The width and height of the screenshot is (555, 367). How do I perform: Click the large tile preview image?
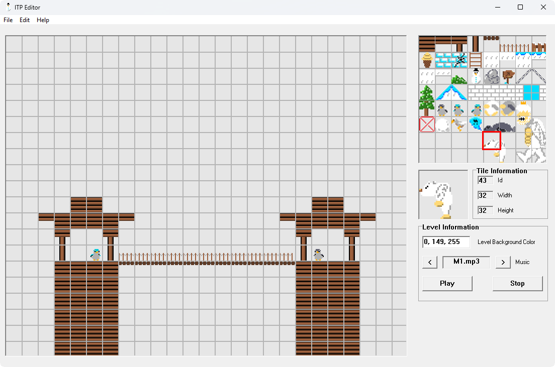click(x=443, y=194)
